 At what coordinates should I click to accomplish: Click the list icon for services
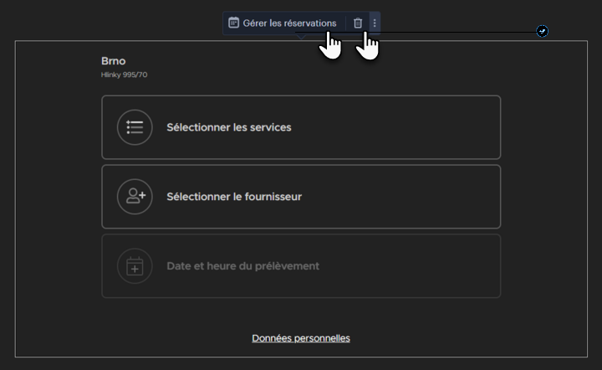135,127
